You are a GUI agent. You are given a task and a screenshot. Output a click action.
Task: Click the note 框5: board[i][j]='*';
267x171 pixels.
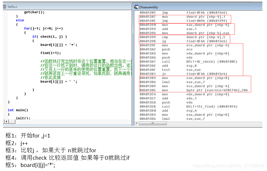coord(30,165)
